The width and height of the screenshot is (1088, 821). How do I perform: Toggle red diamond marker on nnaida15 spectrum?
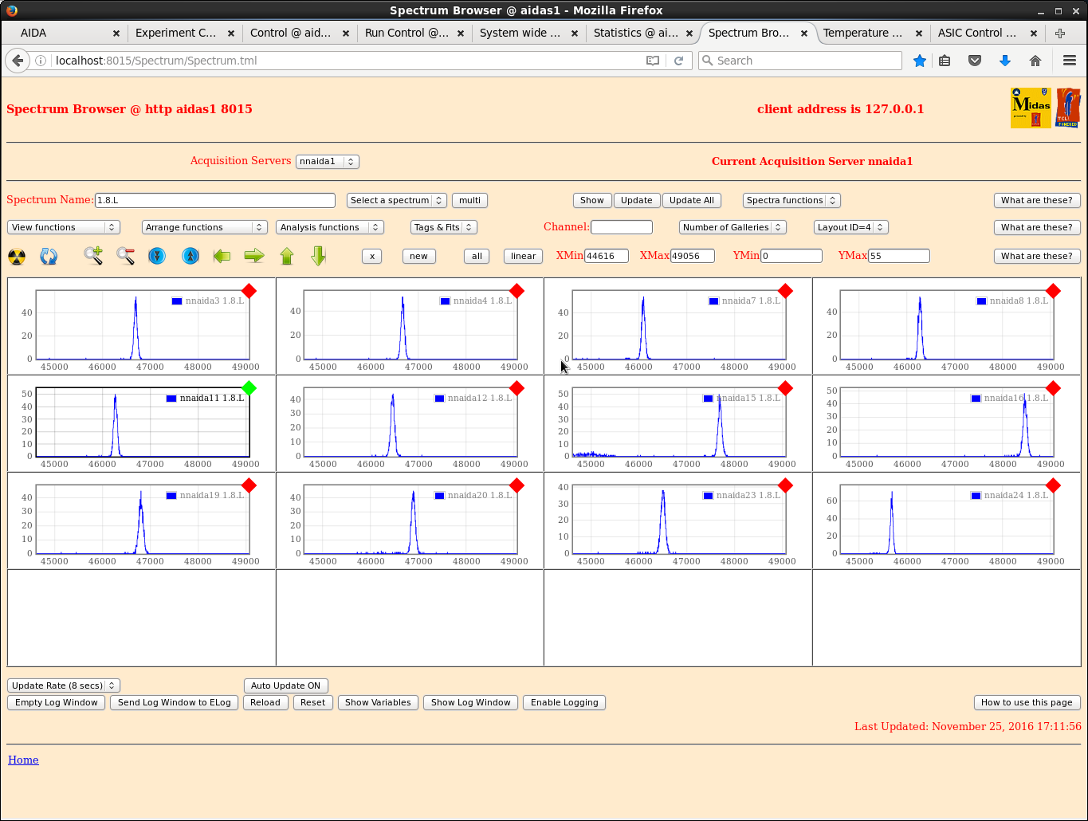point(785,388)
